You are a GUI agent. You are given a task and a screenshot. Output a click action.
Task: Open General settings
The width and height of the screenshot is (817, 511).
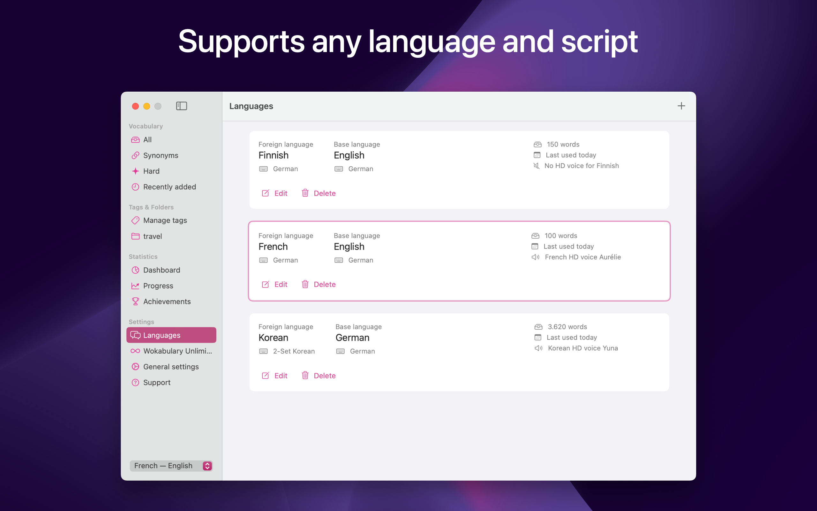(171, 367)
